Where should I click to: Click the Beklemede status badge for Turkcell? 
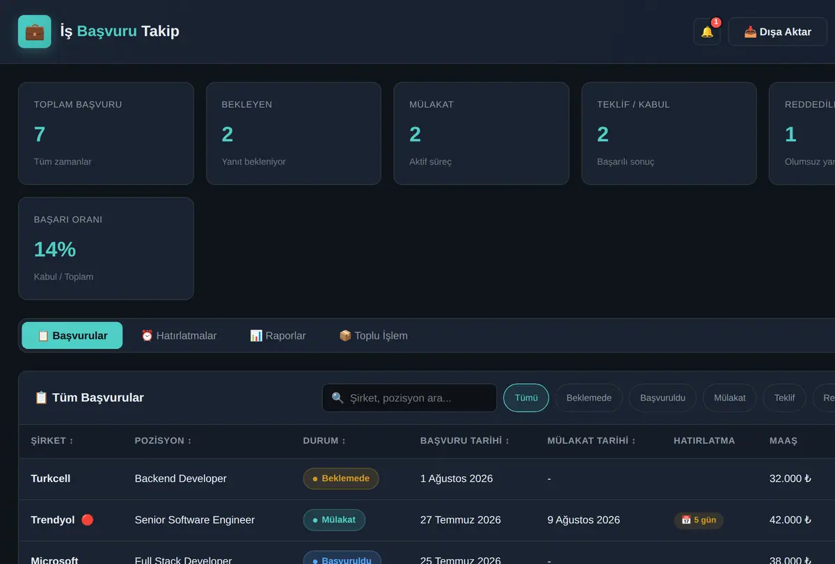(341, 478)
